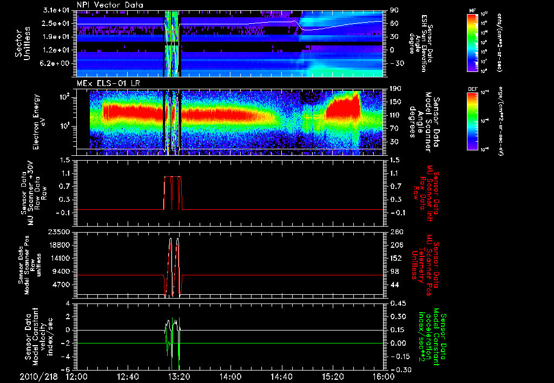Click the red scanner pulse in +30V panel
Screen dimensions: 554x383
tap(173, 193)
